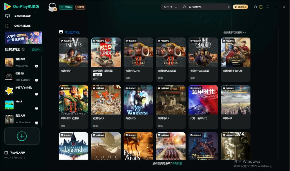
Task: Click 搜索更多电脑游戏 link
Action: pos(234,32)
